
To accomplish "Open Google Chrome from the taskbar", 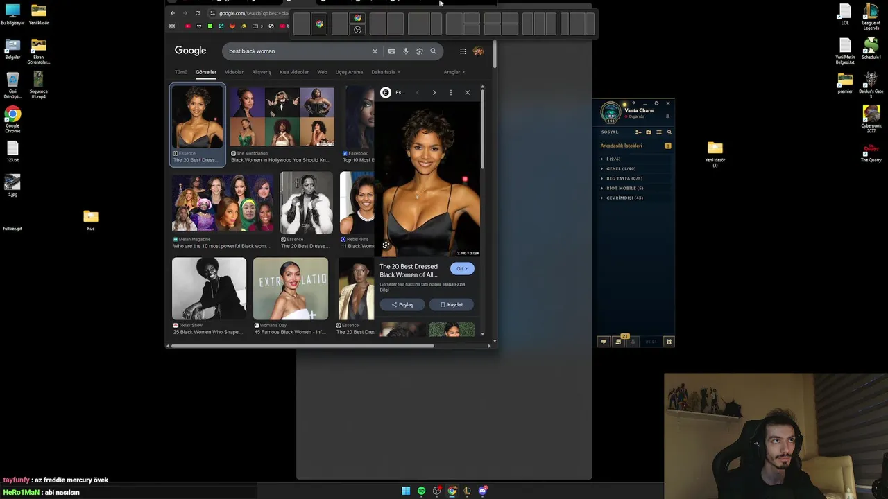I will [x=452, y=491].
